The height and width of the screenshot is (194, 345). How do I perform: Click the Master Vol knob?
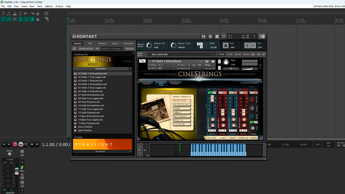(x=149, y=45)
